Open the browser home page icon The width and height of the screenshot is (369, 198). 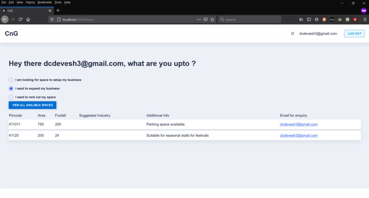(28, 20)
